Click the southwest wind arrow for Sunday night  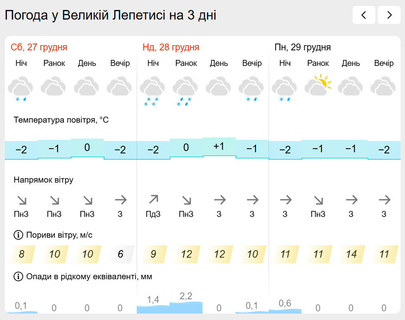point(153,199)
